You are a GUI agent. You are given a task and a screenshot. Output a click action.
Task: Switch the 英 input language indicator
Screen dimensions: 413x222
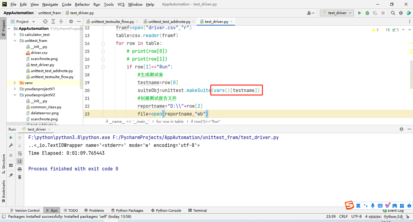pyautogui.click(x=358, y=206)
